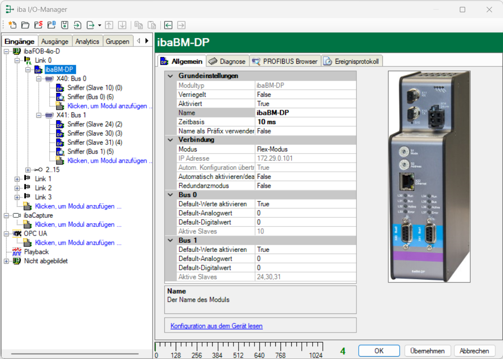Click the folder icon with blue B
This screenshot has height=359, width=503.
51,25
